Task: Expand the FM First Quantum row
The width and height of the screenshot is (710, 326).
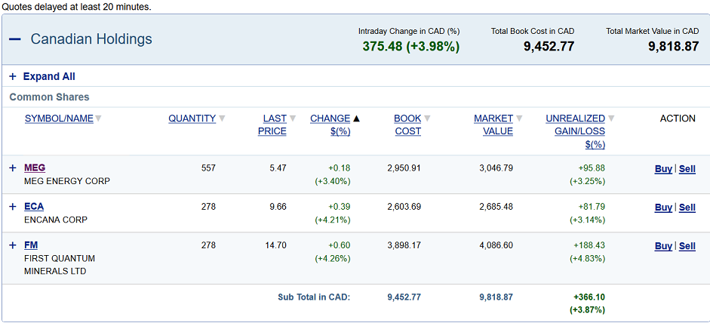Action: click(12, 245)
